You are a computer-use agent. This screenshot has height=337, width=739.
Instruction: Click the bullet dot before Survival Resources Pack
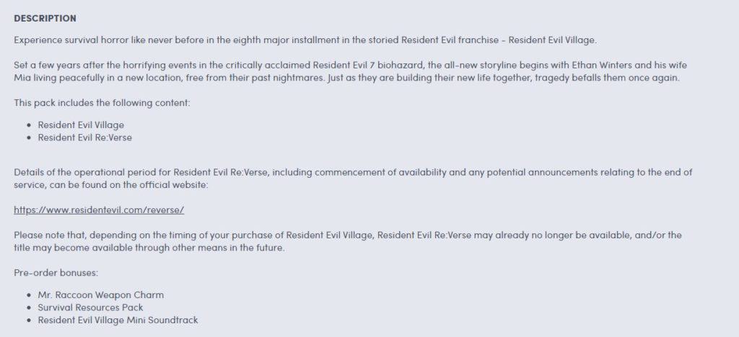point(29,308)
